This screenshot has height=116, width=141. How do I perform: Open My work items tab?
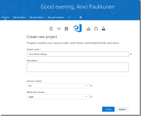click(36, 17)
